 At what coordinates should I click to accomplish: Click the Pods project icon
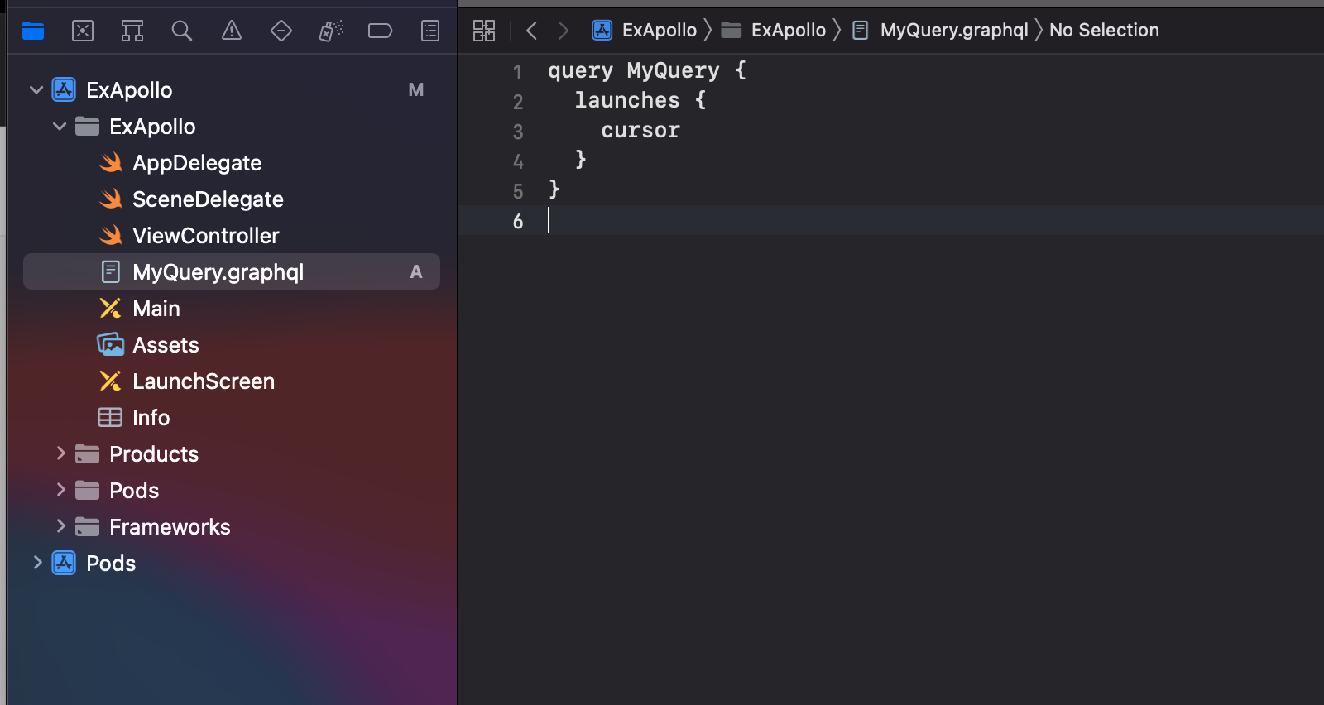64,563
